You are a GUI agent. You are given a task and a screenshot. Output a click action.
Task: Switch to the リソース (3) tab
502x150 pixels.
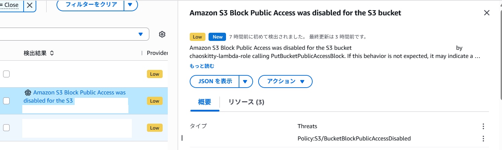click(246, 102)
